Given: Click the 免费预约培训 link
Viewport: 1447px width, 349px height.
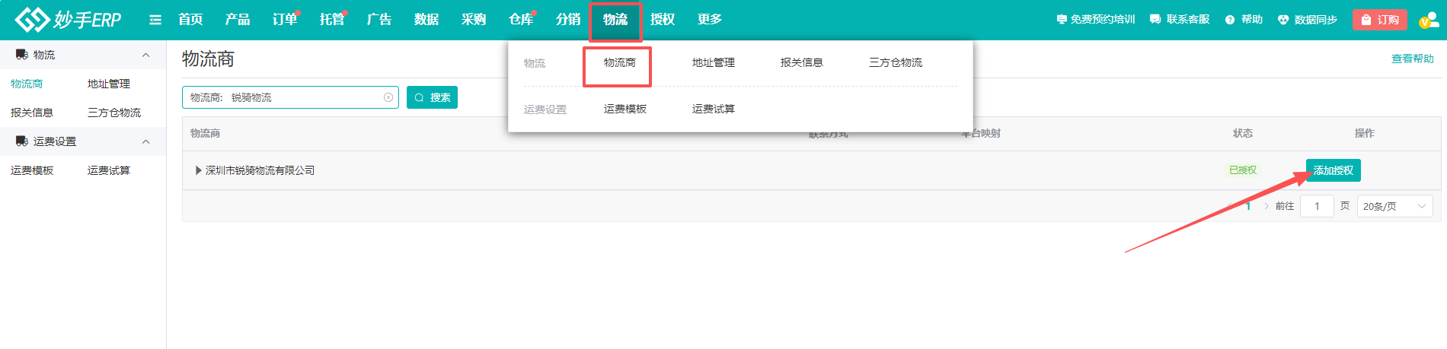Looking at the screenshot, I should coord(1096,20).
